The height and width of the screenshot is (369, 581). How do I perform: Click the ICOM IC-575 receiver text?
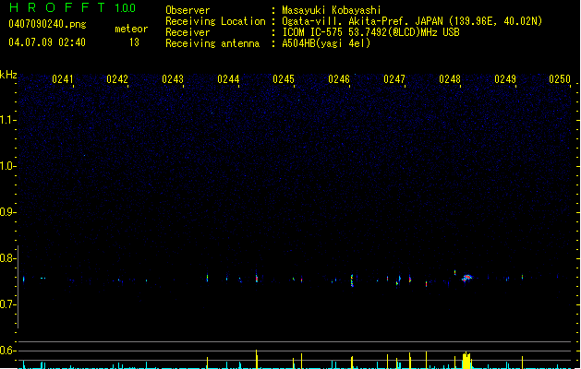[370, 32]
